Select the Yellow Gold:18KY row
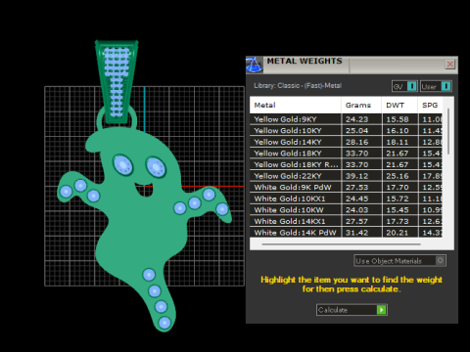Screen dimensions: 470x352 pyautogui.click(x=346, y=154)
